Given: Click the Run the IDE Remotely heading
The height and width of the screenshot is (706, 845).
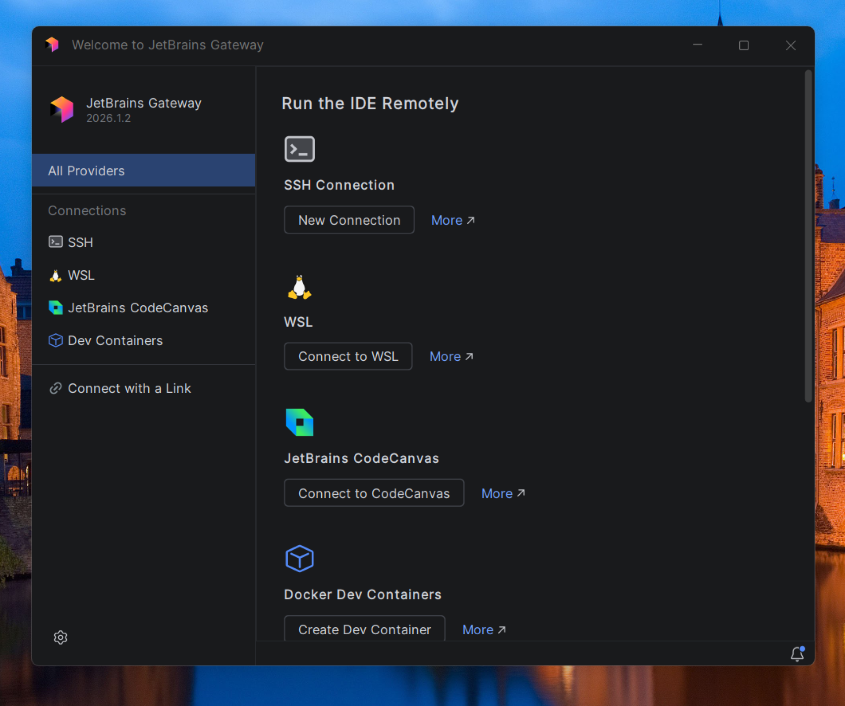Looking at the screenshot, I should [x=370, y=103].
